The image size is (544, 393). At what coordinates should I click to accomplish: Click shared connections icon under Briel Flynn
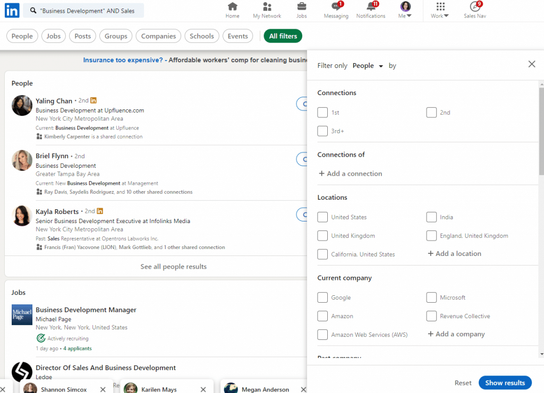tap(39, 192)
